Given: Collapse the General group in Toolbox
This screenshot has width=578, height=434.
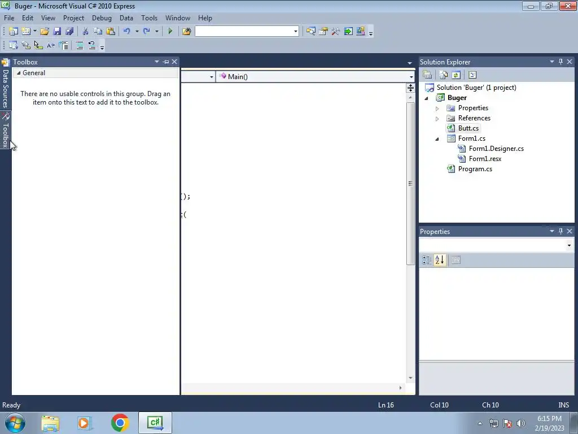Looking at the screenshot, I should (19, 73).
